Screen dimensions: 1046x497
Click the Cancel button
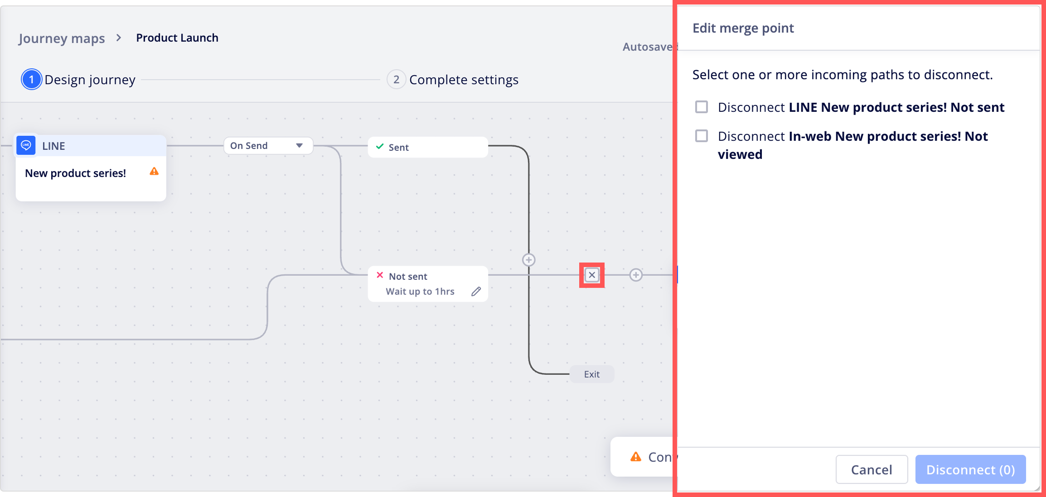coord(871,469)
